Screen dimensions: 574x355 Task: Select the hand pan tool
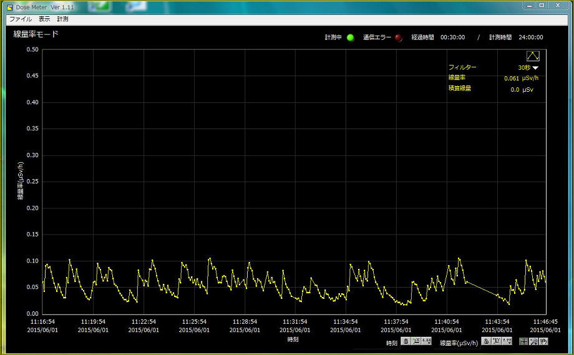(543, 341)
